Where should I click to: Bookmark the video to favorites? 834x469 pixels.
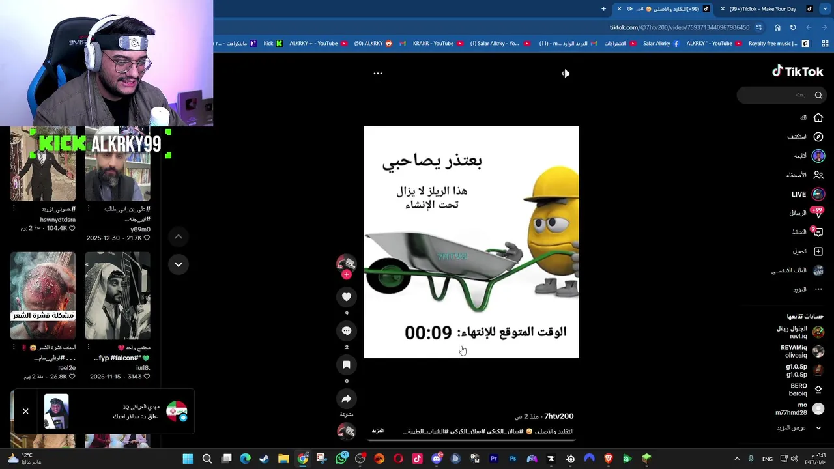(347, 365)
